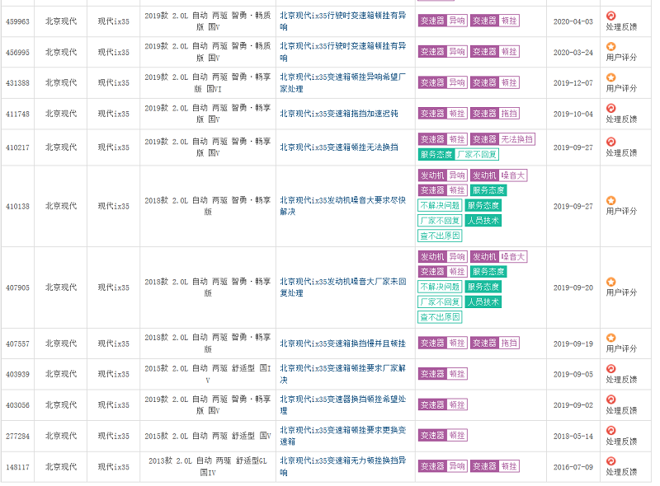Click the 处理反馈 icon for complaint 459963
This screenshot has height=486, width=660.
tap(610, 16)
